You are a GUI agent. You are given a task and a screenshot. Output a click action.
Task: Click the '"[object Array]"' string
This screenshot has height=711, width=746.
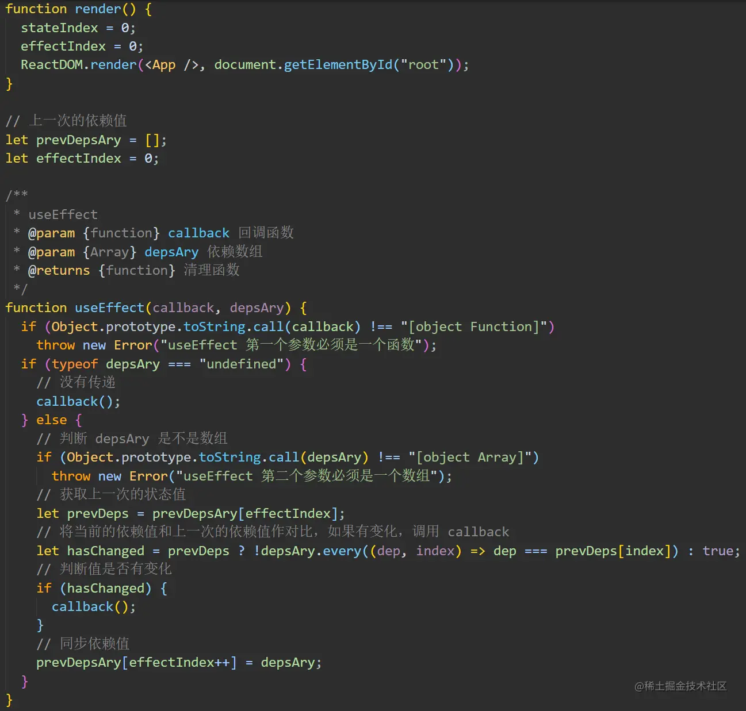click(470, 457)
